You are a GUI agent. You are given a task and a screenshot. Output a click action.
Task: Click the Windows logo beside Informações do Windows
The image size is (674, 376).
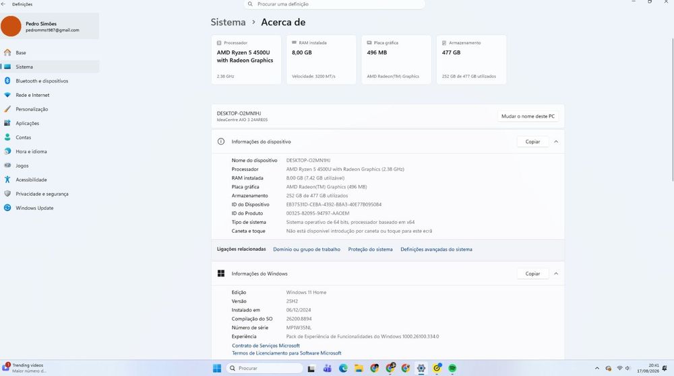click(221, 274)
